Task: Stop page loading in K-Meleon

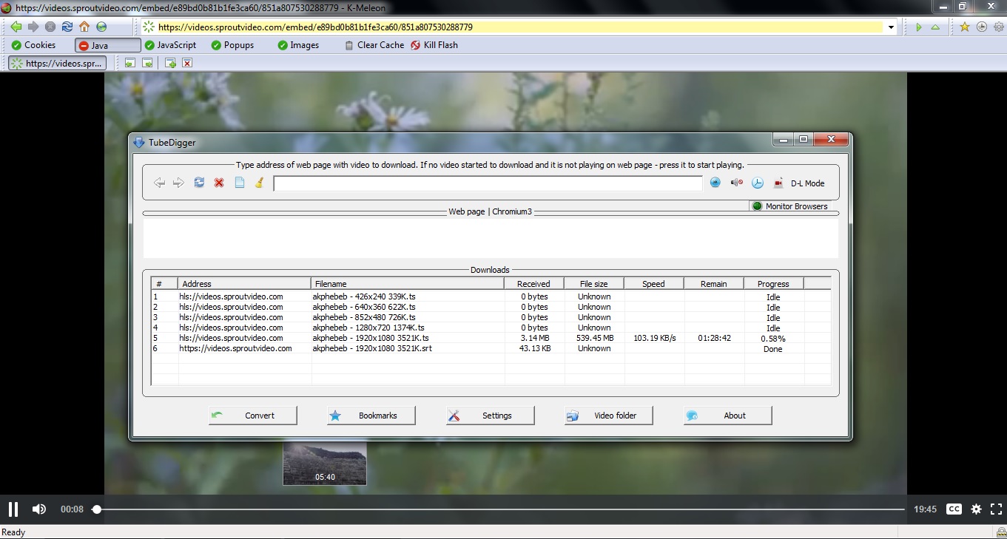Action: click(50, 27)
